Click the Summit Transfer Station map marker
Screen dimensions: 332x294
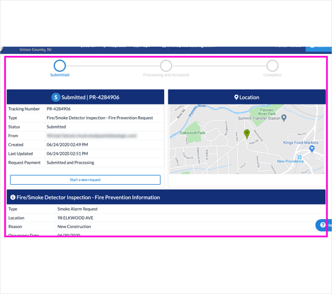284,118
